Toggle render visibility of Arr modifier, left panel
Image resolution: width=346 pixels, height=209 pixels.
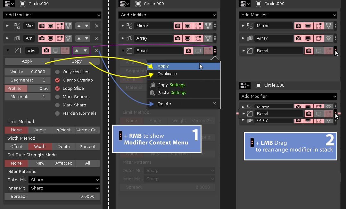[x=42, y=38]
